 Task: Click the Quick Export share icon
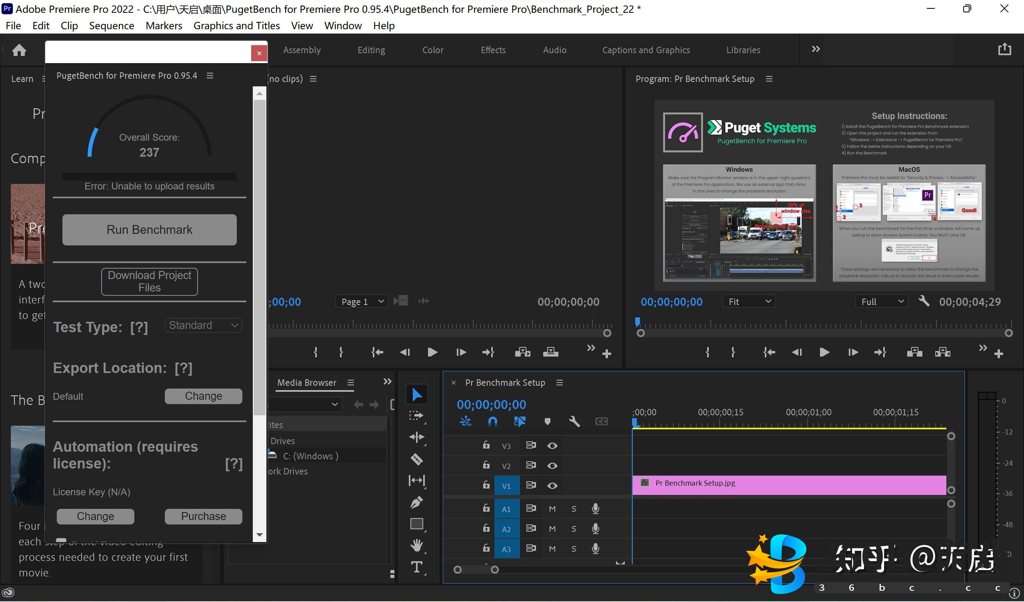pyautogui.click(x=1004, y=49)
